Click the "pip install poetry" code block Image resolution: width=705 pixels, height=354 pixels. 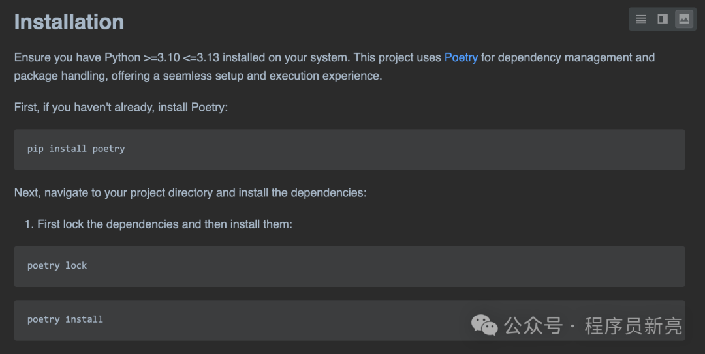[x=349, y=149]
